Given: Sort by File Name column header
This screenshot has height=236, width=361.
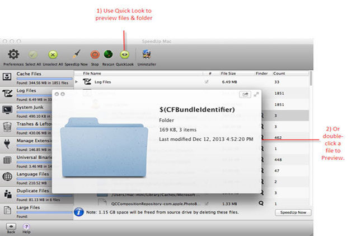Looking at the screenshot, I should pos(92,73).
